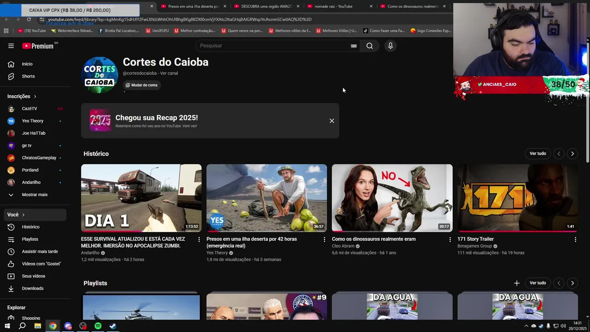Open options menu for dinossauros video

pyautogui.click(x=450, y=239)
